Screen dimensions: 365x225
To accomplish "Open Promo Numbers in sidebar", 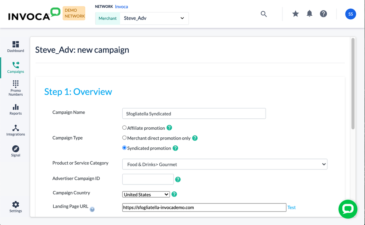I will [x=16, y=88].
